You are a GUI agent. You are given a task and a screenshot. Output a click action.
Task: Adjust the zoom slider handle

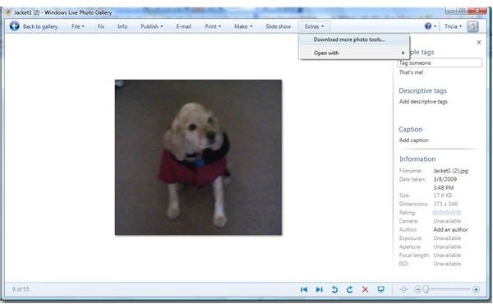(x=426, y=289)
